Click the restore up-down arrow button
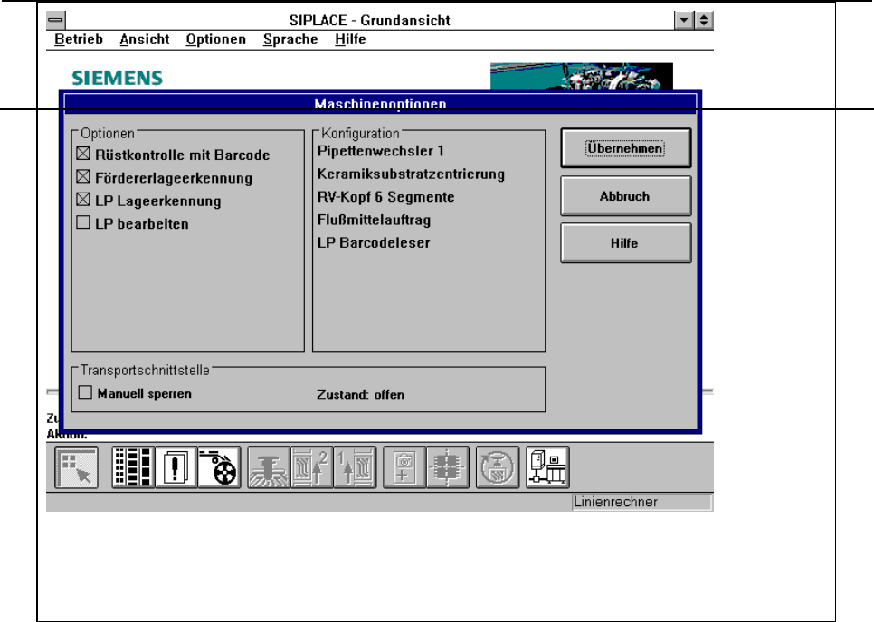The width and height of the screenshot is (874, 622). (x=703, y=21)
